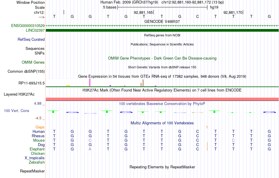279x178 pixels.
Task: Click the dark green LINC02397 gene bar
Action: point(162,30)
